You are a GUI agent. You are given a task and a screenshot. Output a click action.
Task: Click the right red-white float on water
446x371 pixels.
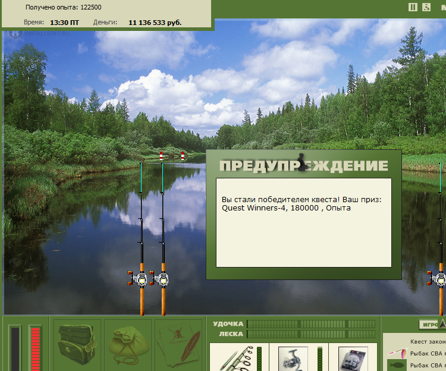183,156
